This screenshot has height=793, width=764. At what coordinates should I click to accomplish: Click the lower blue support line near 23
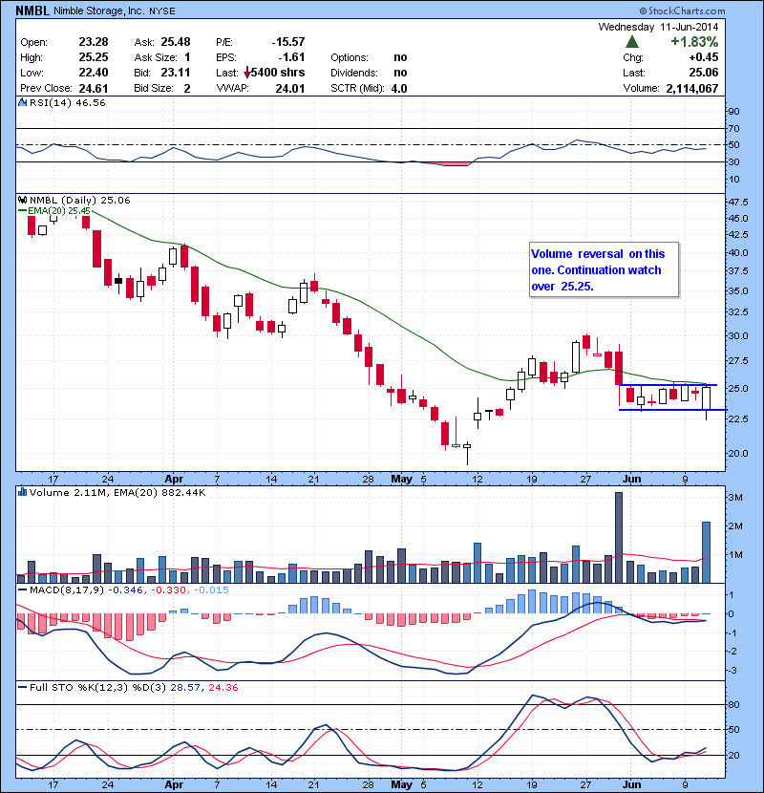click(672, 410)
